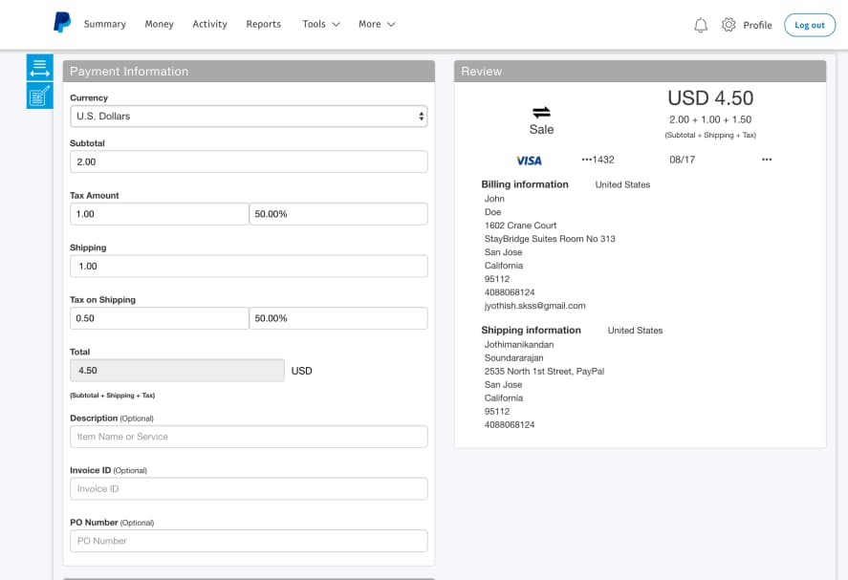Screen dimensions: 848x580
Task: Click the PayPal logo icon
Action: tap(62, 23)
